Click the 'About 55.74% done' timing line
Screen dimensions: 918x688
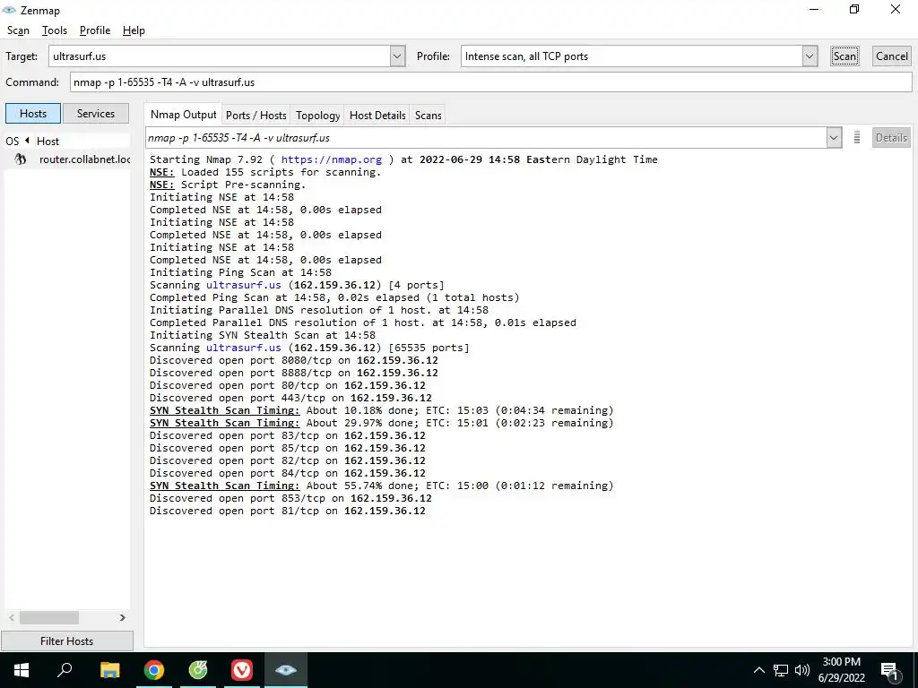[382, 486]
